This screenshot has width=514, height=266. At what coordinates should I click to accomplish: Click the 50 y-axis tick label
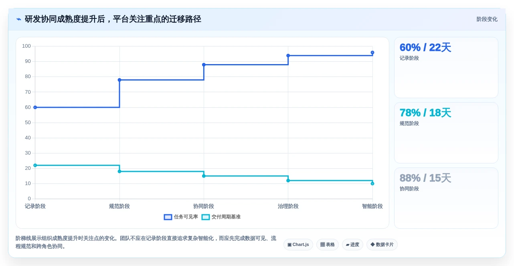click(28, 123)
